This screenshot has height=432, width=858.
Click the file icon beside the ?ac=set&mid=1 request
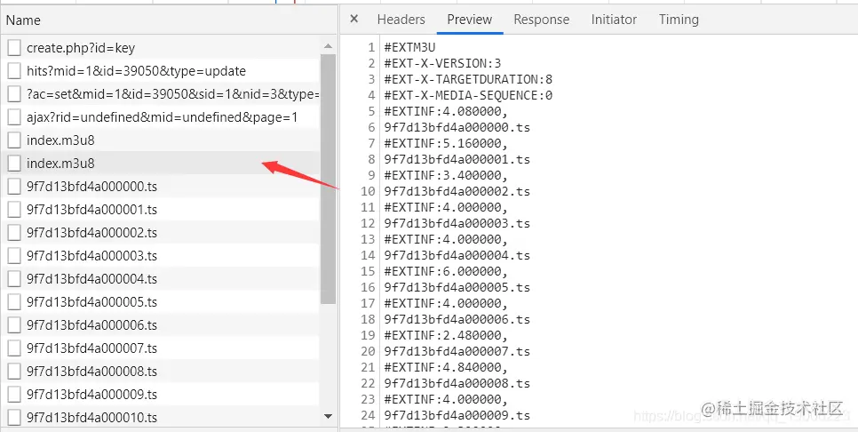(x=14, y=94)
